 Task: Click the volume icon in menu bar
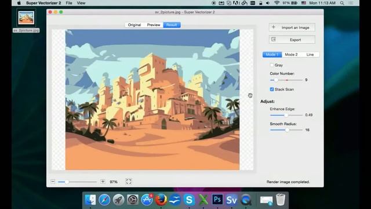click(268, 3)
